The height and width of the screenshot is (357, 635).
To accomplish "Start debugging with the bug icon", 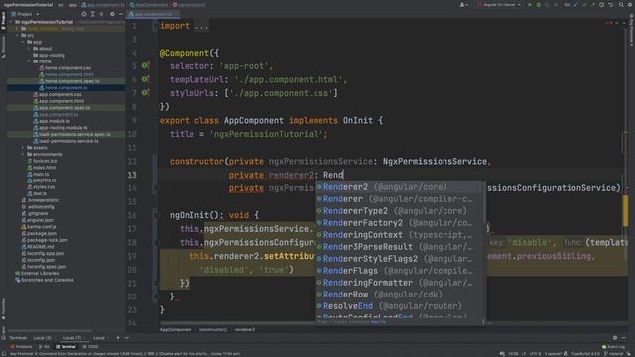I will tap(538, 5).
